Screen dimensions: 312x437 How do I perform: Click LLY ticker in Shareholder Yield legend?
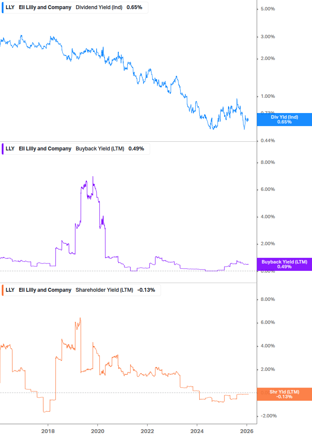coord(10,290)
